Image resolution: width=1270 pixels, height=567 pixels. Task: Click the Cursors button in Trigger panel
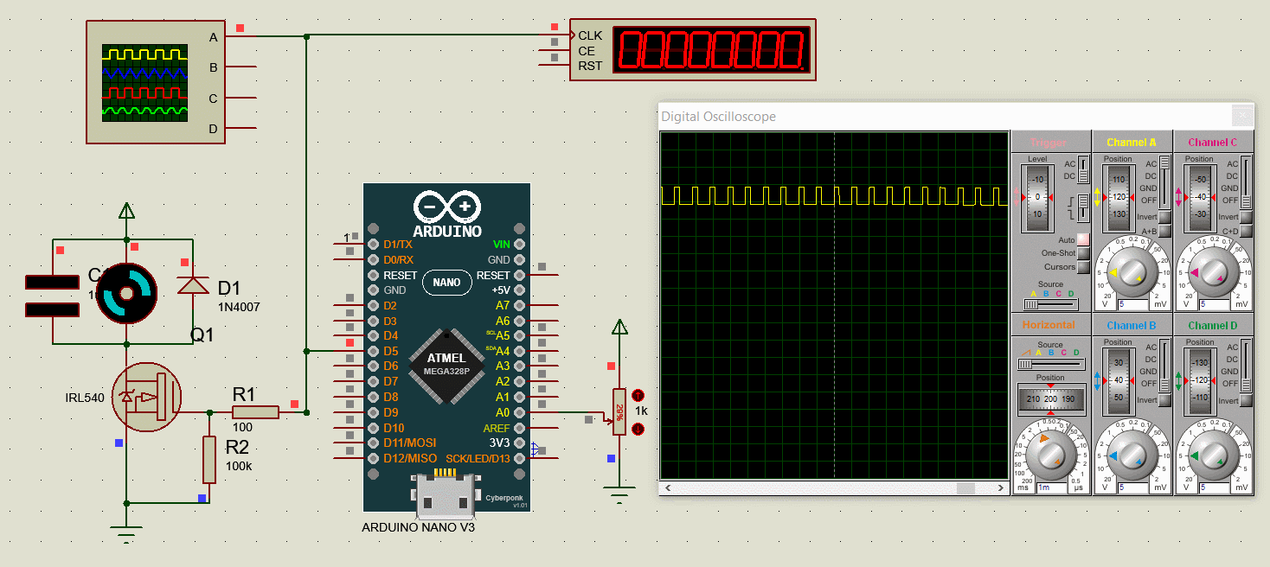1081,266
